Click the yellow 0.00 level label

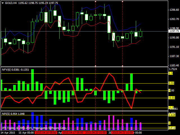click(171, 91)
